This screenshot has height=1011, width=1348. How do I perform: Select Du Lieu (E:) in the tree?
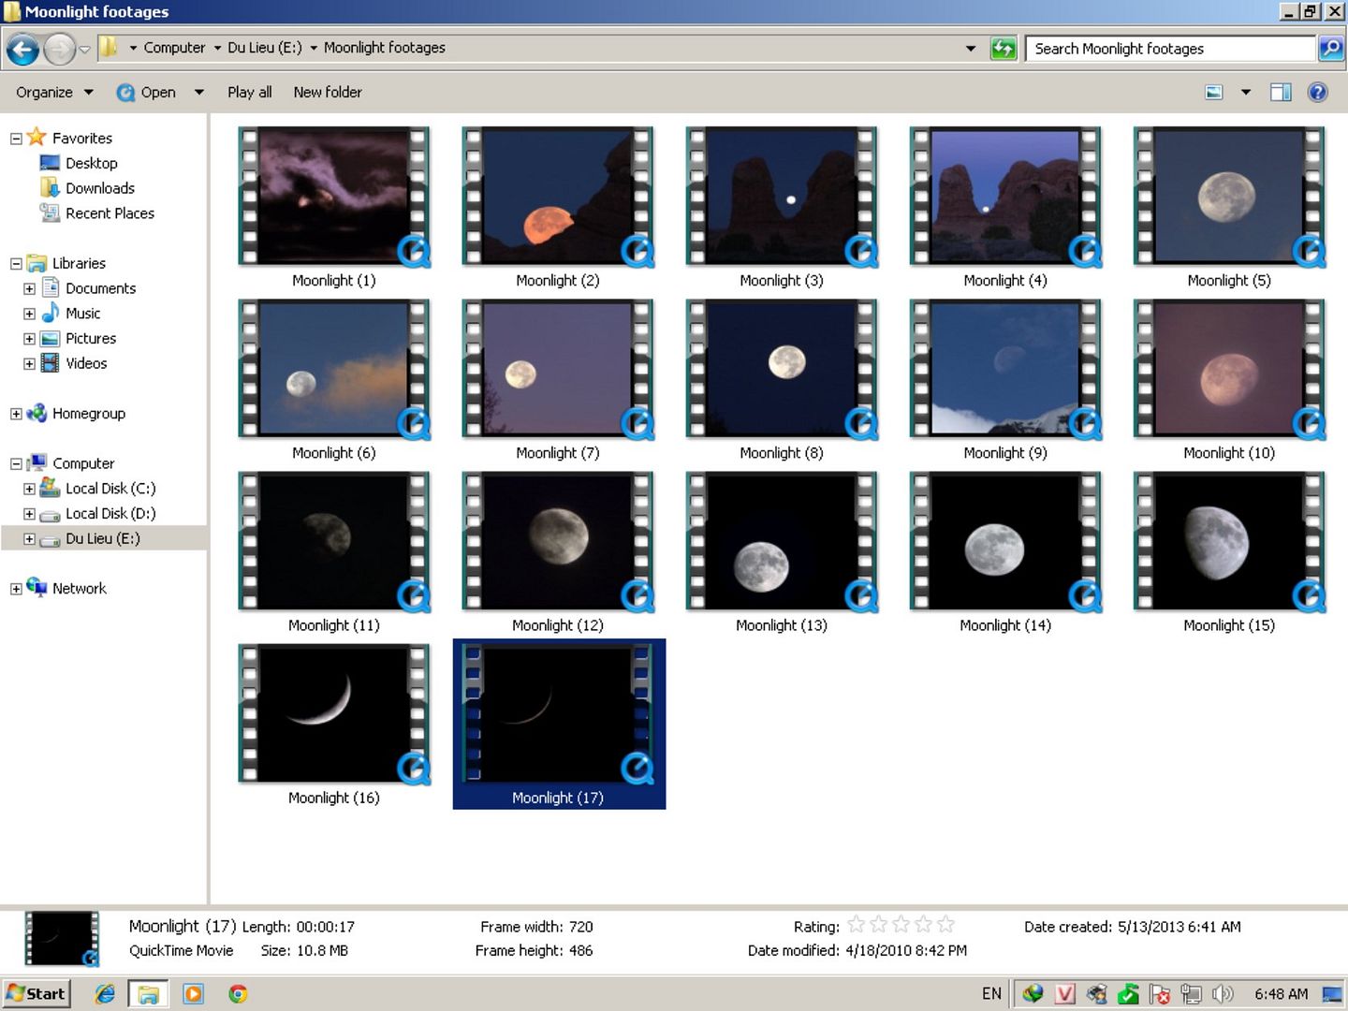(x=102, y=538)
